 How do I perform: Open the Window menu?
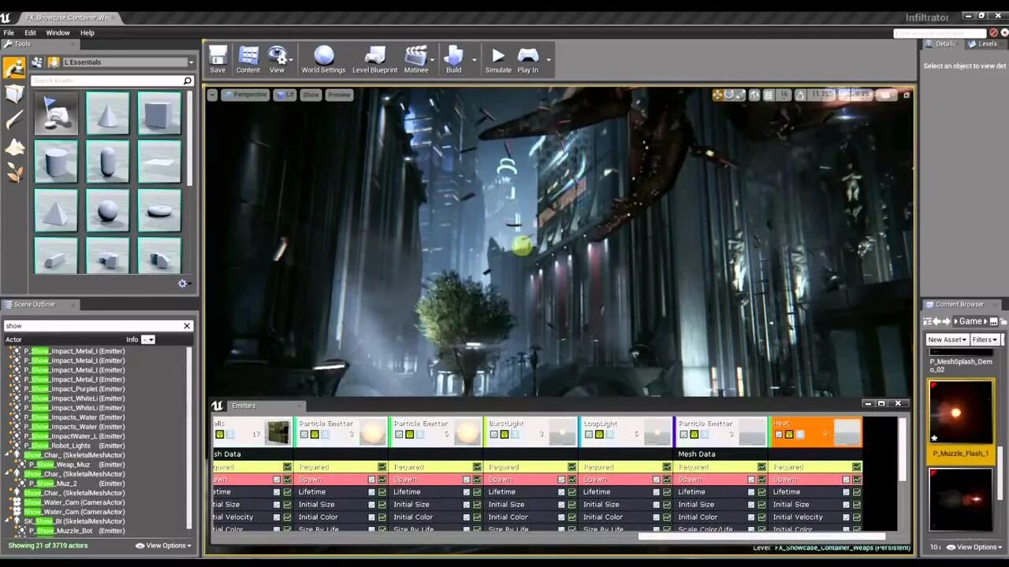pyautogui.click(x=58, y=33)
